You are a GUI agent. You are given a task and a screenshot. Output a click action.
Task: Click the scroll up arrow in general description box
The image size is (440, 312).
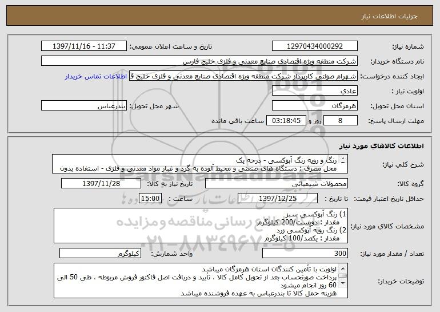click(343, 159)
